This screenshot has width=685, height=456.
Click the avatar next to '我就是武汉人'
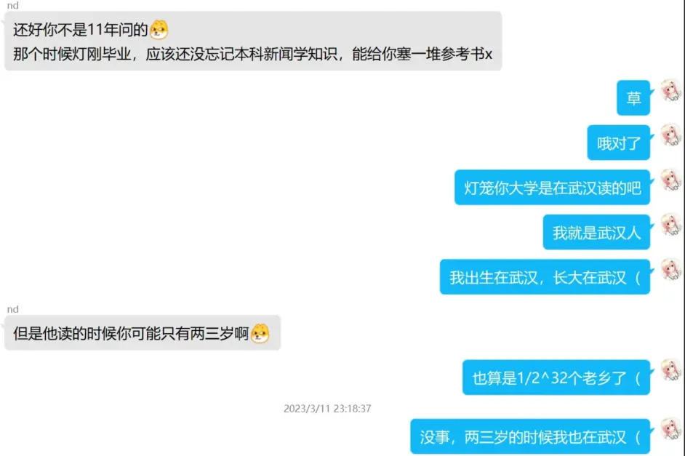670,225
